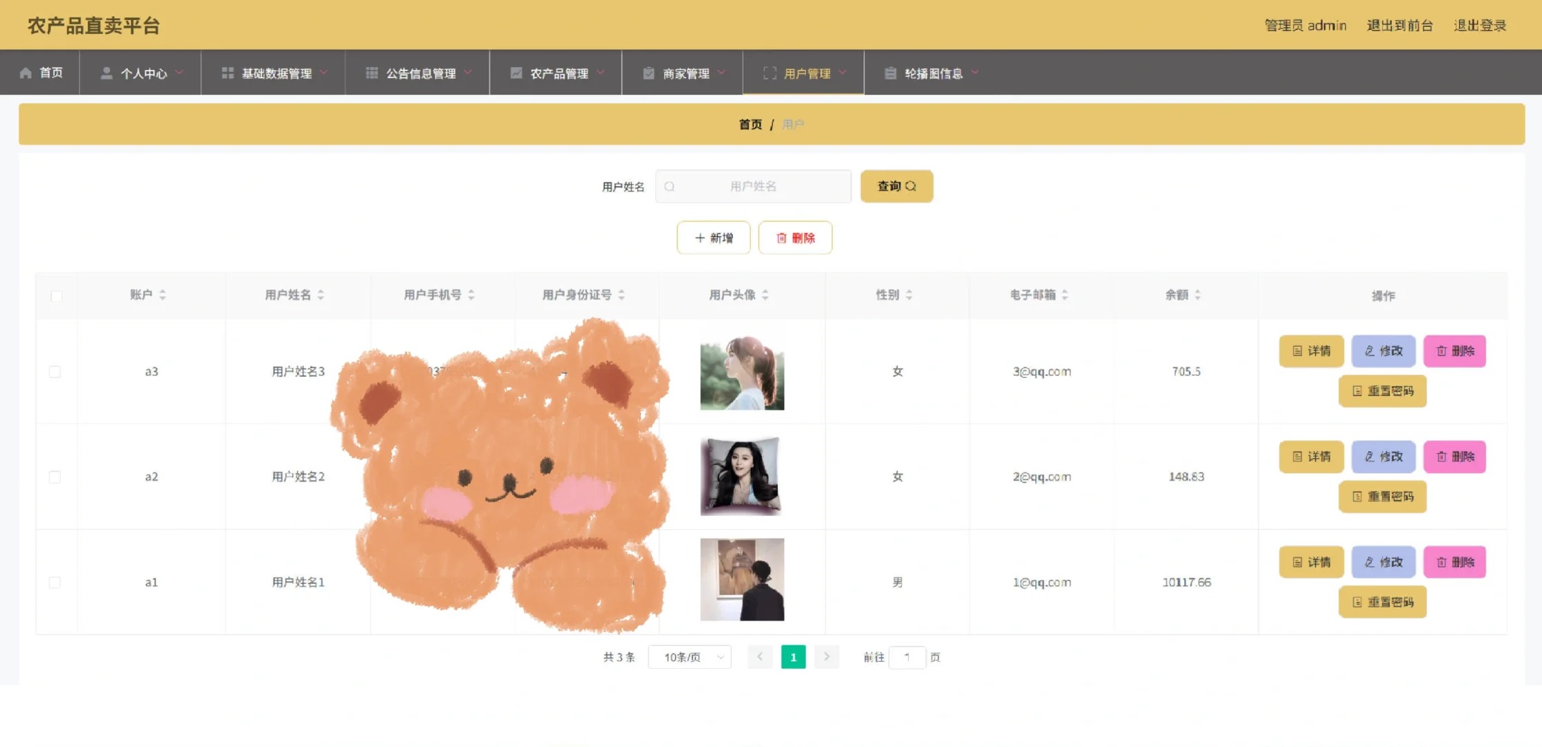Click the trash icon on red 删除 button
The image size is (1542, 747).
click(781, 238)
